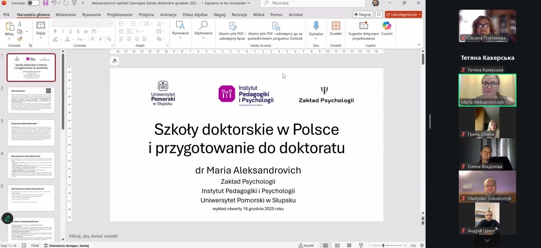Click the Nagraj record button
This screenshot has width=541, height=248.
tap(362, 15)
